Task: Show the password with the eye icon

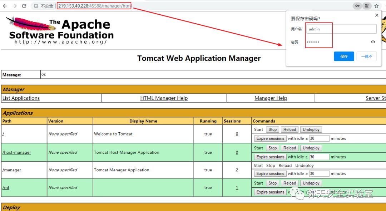Action: pyautogui.click(x=373, y=42)
